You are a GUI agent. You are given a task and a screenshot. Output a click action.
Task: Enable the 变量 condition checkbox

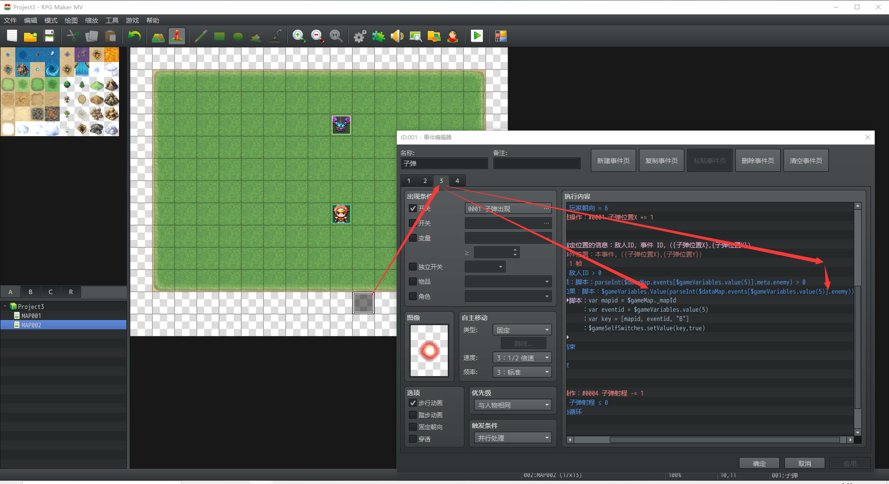pos(413,238)
